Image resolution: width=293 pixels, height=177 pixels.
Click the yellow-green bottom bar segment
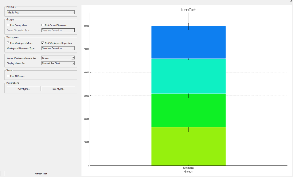(x=188, y=146)
